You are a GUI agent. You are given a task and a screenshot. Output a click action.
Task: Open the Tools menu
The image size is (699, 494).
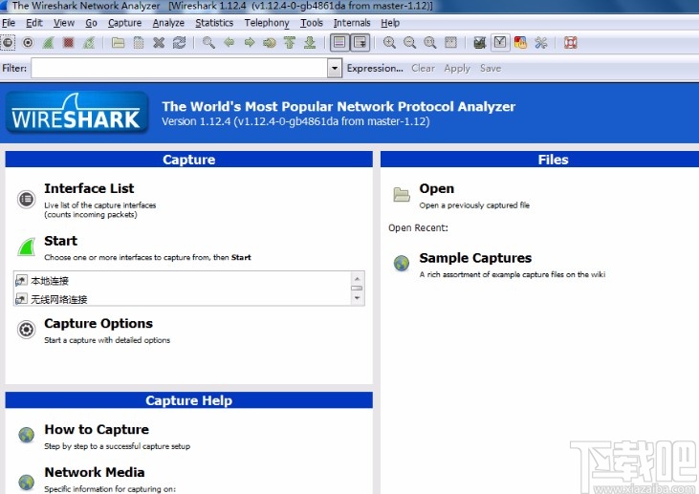pos(311,23)
